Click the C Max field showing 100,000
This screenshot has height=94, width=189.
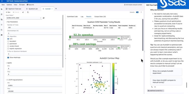click(35, 91)
